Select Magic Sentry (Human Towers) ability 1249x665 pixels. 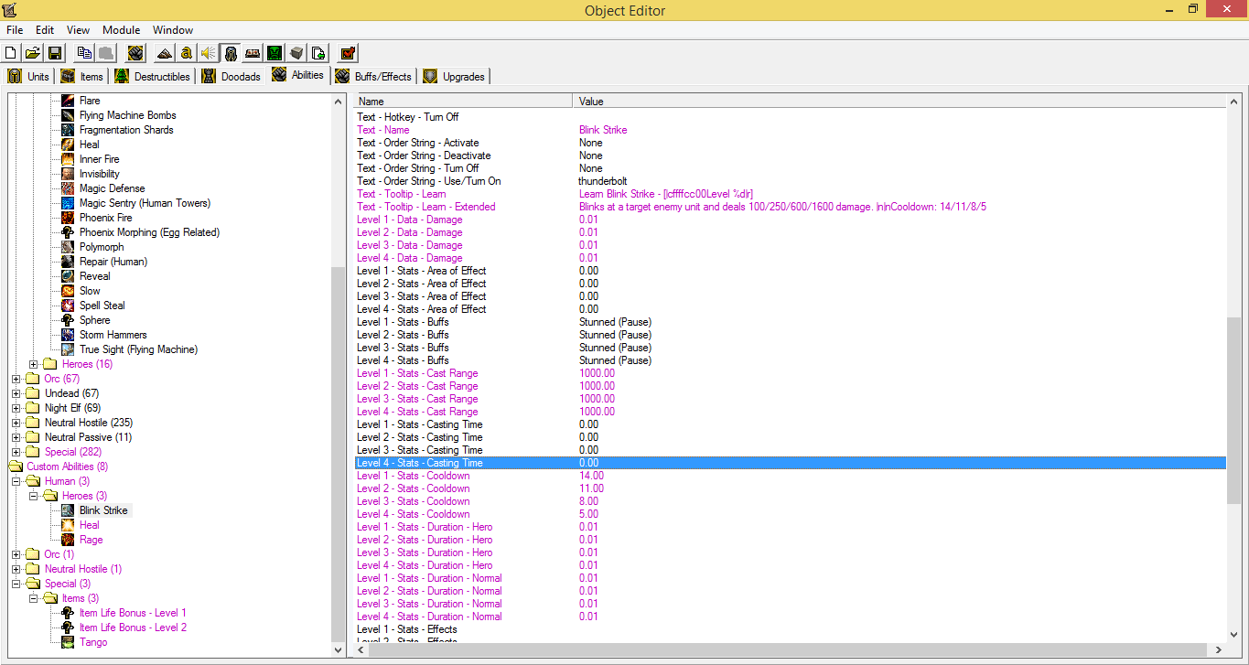(145, 203)
